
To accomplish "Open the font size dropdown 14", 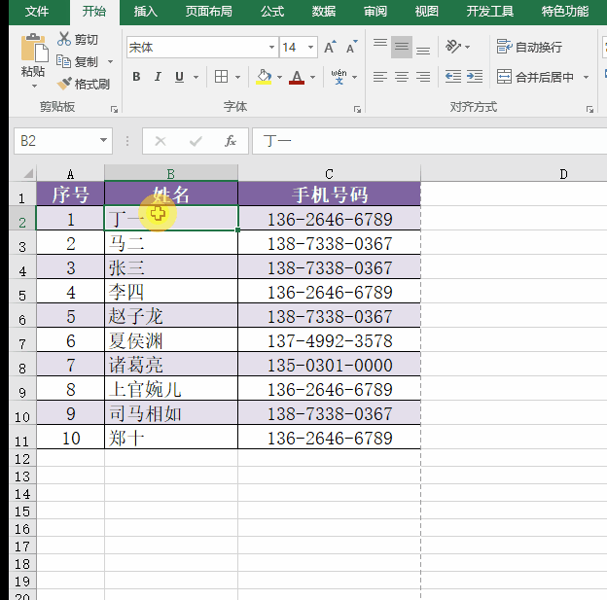I will (x=310, y=48).
